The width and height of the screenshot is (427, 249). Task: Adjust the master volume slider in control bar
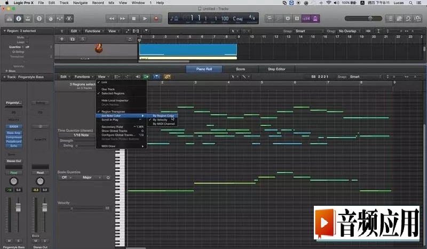coord(363,19)
